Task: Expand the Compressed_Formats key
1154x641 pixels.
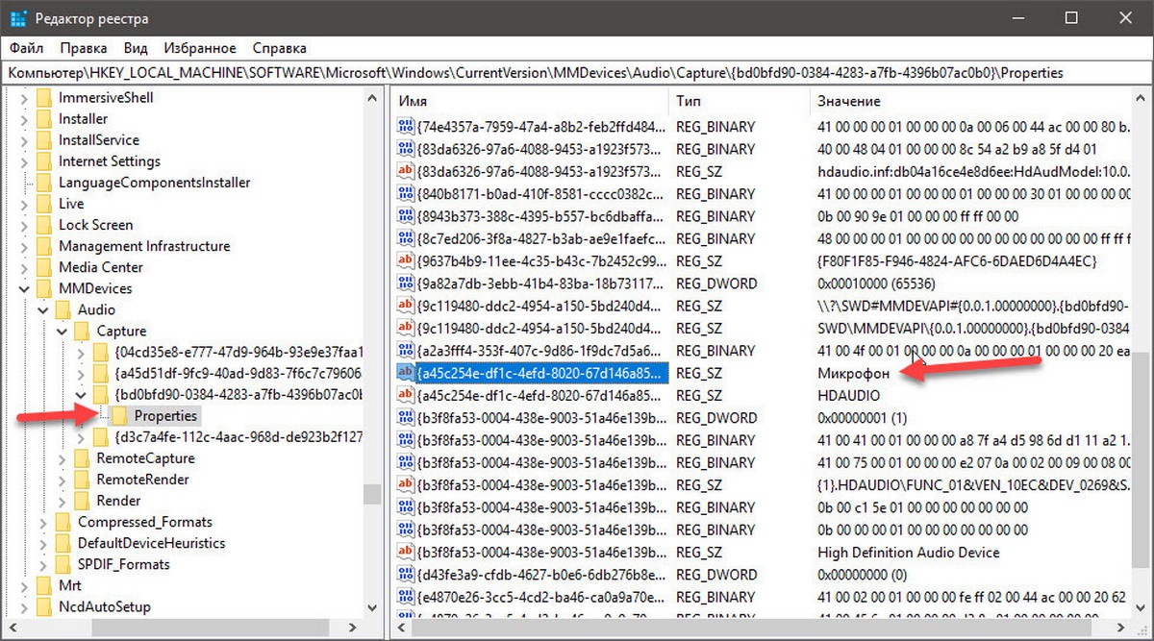Action: tap(43, 522)
